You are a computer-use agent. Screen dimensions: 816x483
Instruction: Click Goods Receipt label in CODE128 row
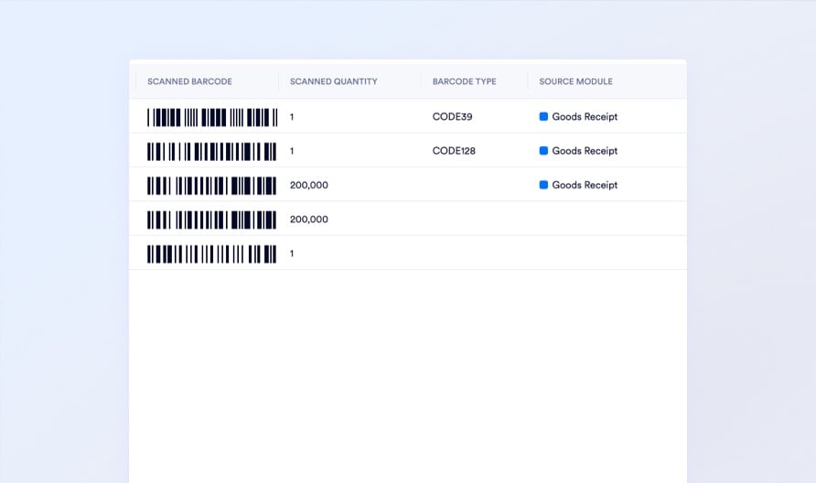click(585, 151)
